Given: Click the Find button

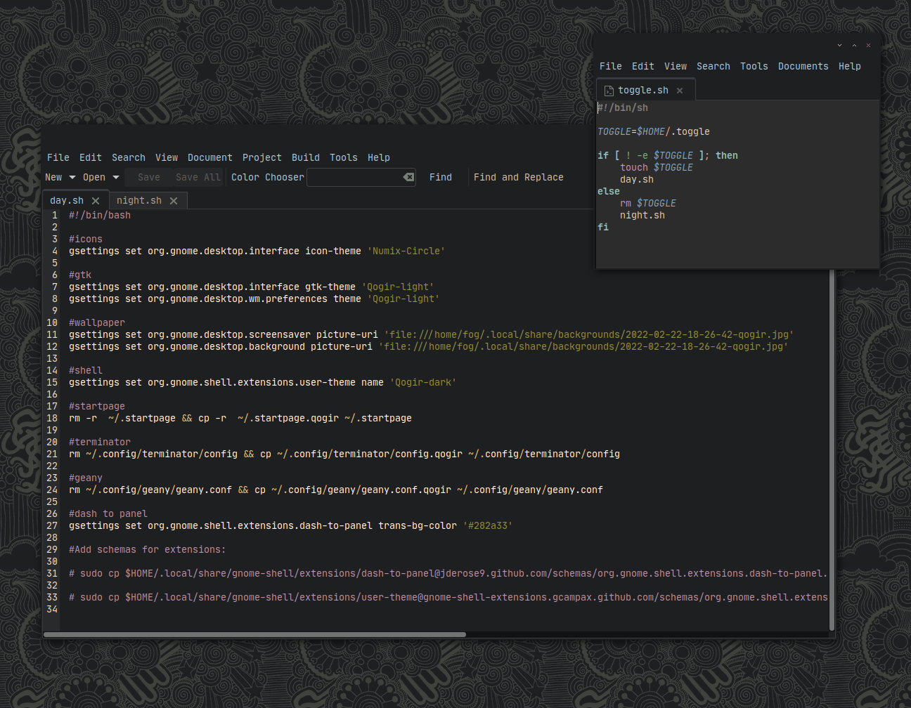Looking at the screenshot, I should (x=441, y=178).
